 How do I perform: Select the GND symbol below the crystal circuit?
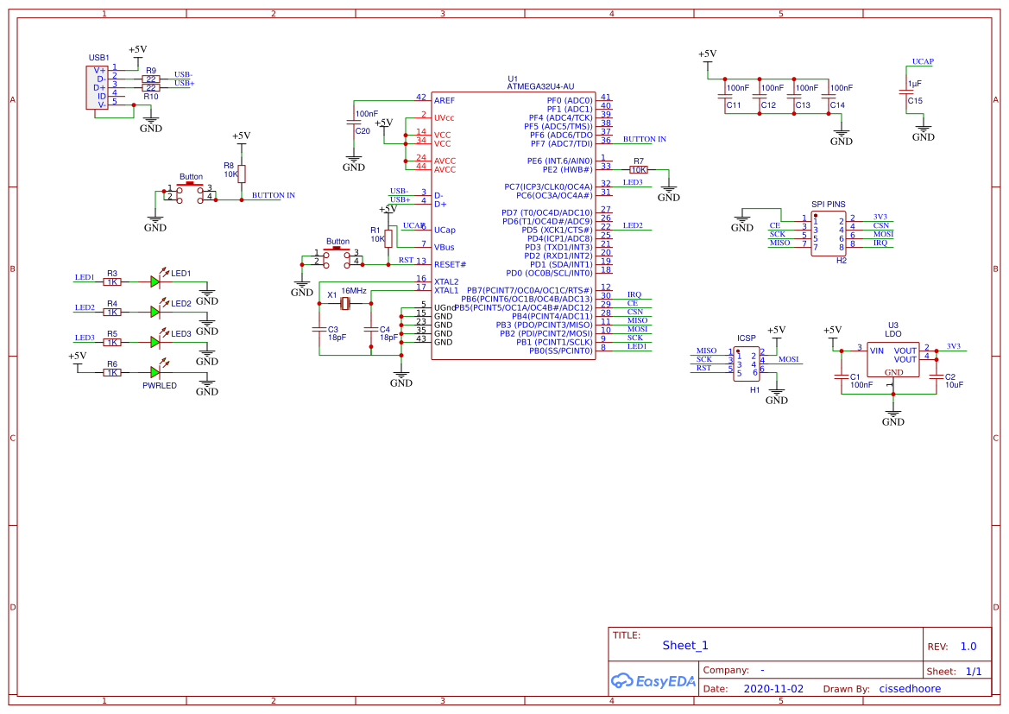[x=400, y=376]
